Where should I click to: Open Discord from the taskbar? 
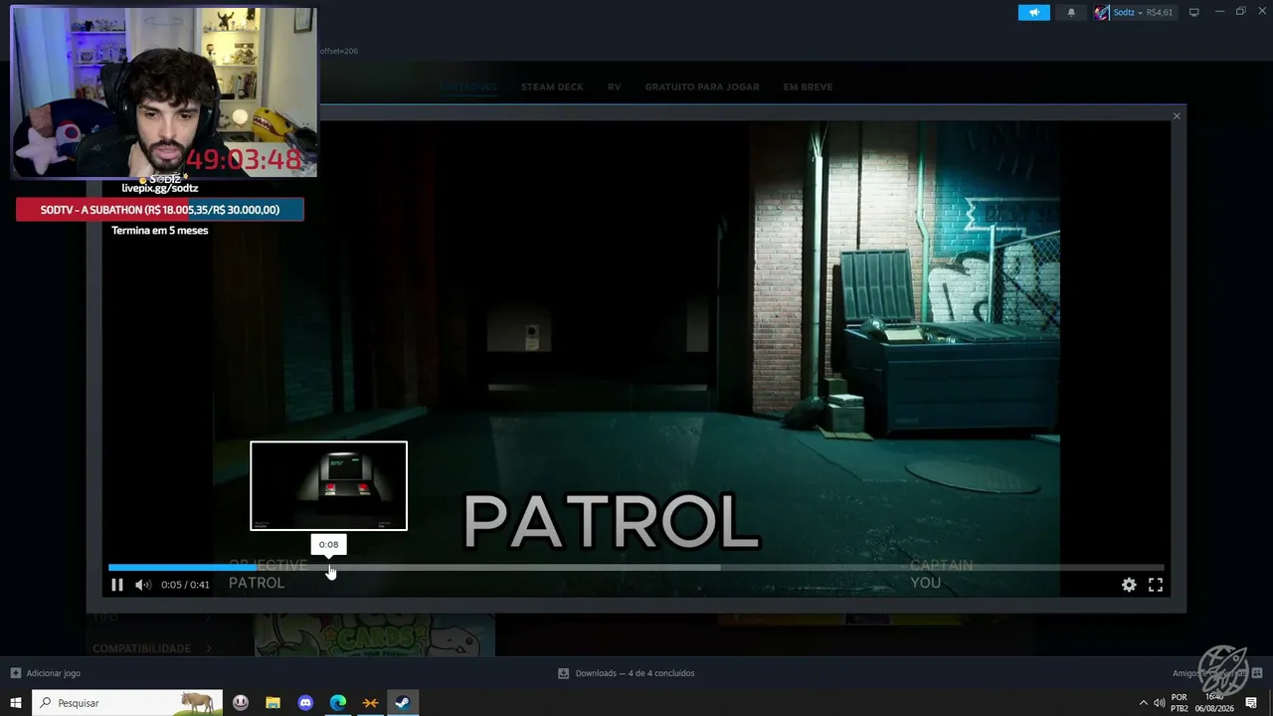click(x=305, y=703)
